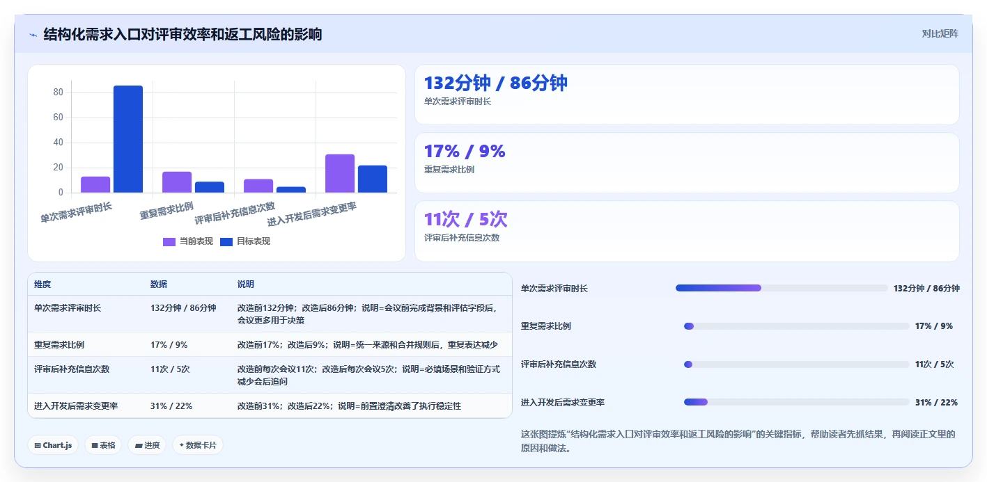Click the purple bar for 评审后补充信息次数
This screenshot has width=987, height=482.
(258, 186)
